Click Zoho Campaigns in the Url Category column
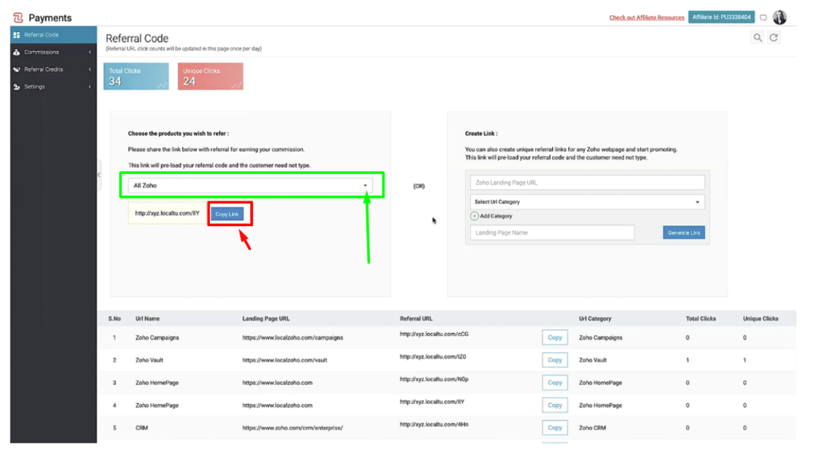The width and height of the screenshot is (813, 461). click(601, 338)
